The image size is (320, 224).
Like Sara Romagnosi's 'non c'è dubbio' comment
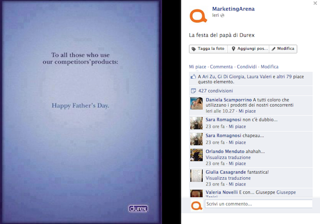click(237, 126)
